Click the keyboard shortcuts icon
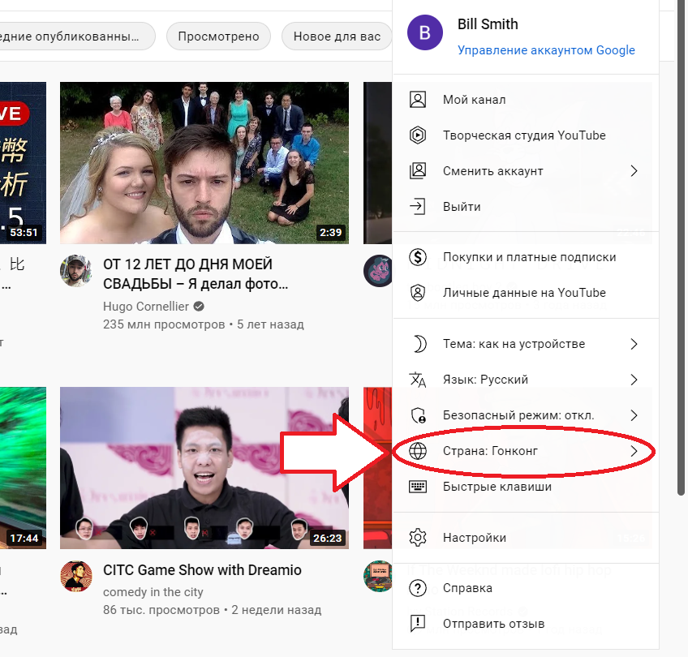 (x=418, y=487)
